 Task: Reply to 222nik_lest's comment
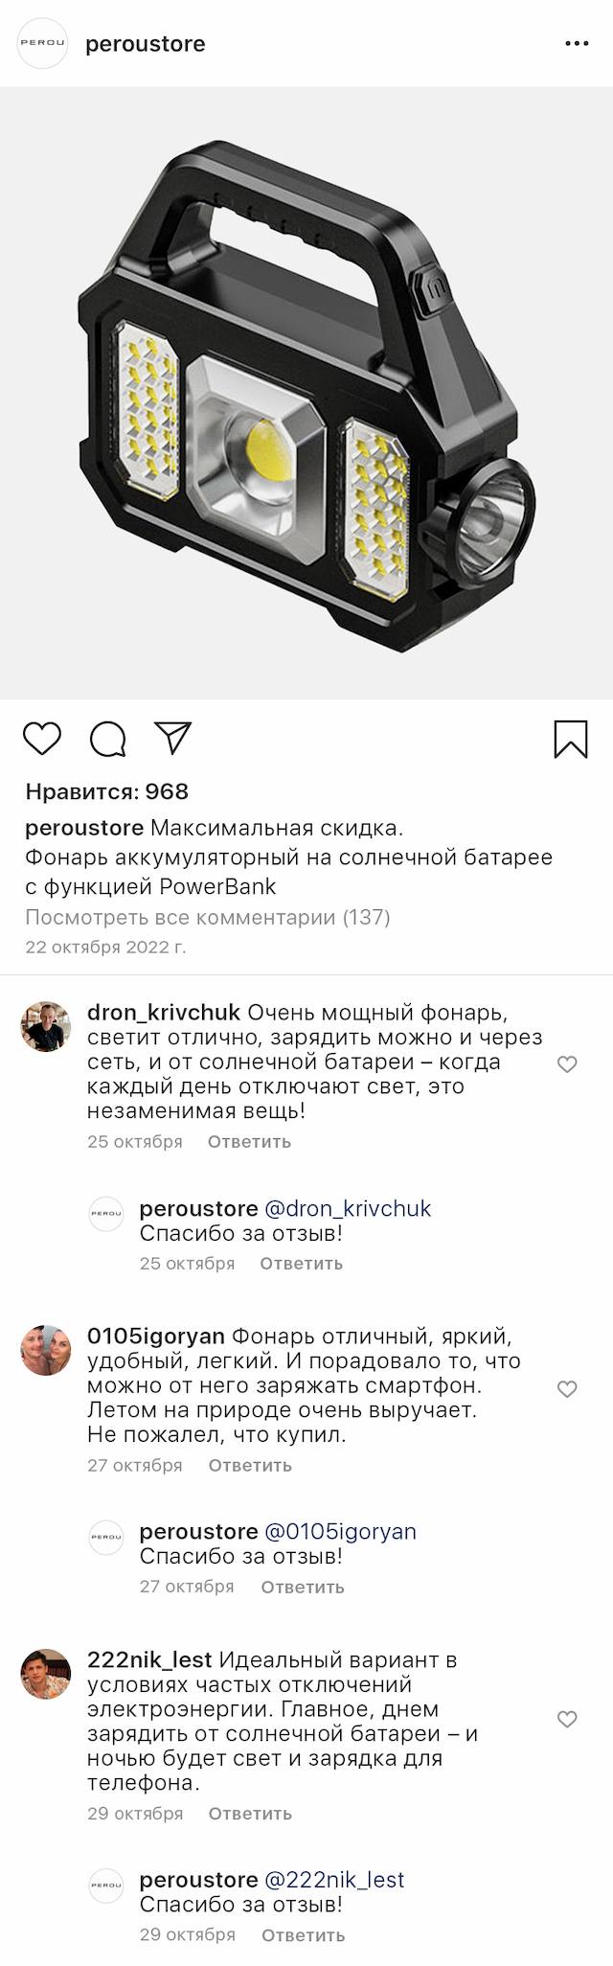pyautogui.click(x=250, y=1814)
